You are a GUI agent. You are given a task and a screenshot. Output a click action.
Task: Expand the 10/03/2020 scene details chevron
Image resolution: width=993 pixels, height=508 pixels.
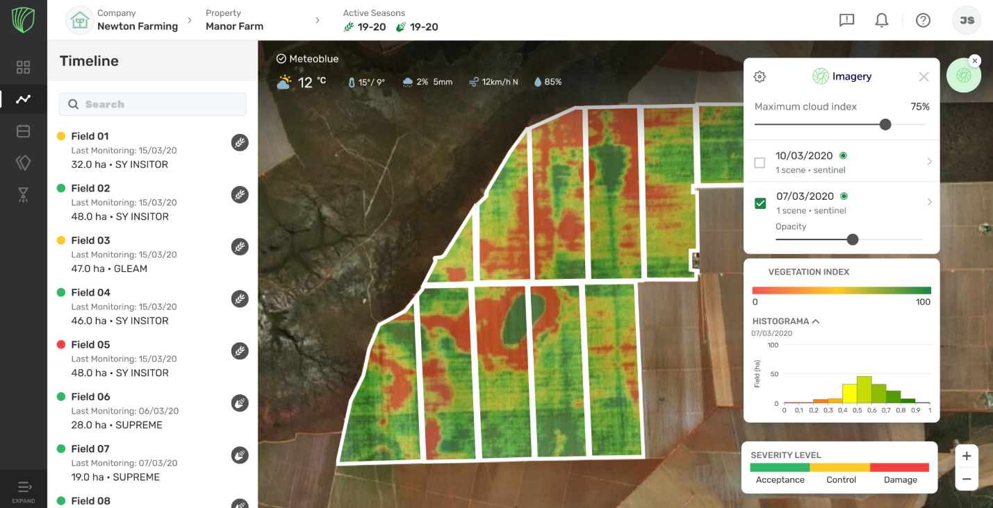point(930,162)
